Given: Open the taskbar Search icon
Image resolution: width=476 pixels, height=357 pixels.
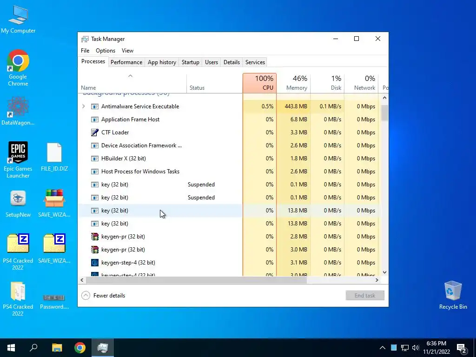Looking at the screenshot, I should 33,348.
